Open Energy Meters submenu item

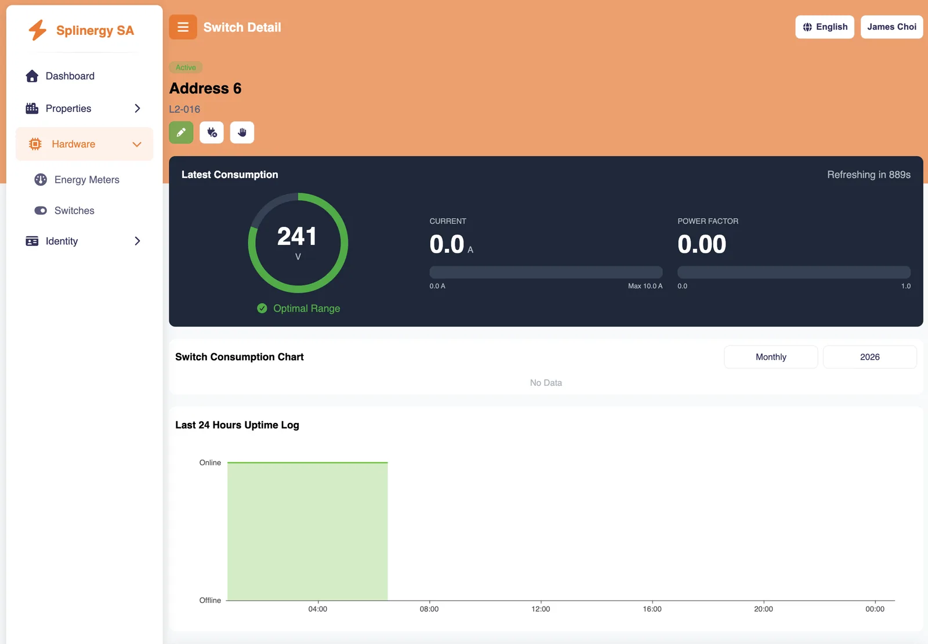[x=87, y=180]
